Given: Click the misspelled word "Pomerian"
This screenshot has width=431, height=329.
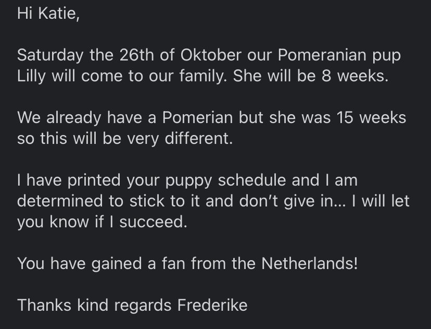Looking at the screenshot, I should point(198,117).
